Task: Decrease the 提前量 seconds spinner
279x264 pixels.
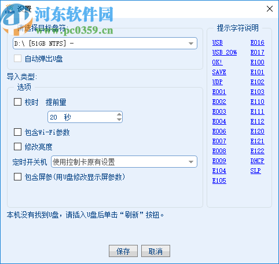Action: coord(119,120)
